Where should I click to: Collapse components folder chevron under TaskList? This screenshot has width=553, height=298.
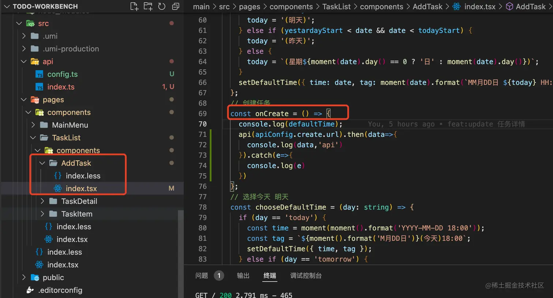tap(38, 150)
